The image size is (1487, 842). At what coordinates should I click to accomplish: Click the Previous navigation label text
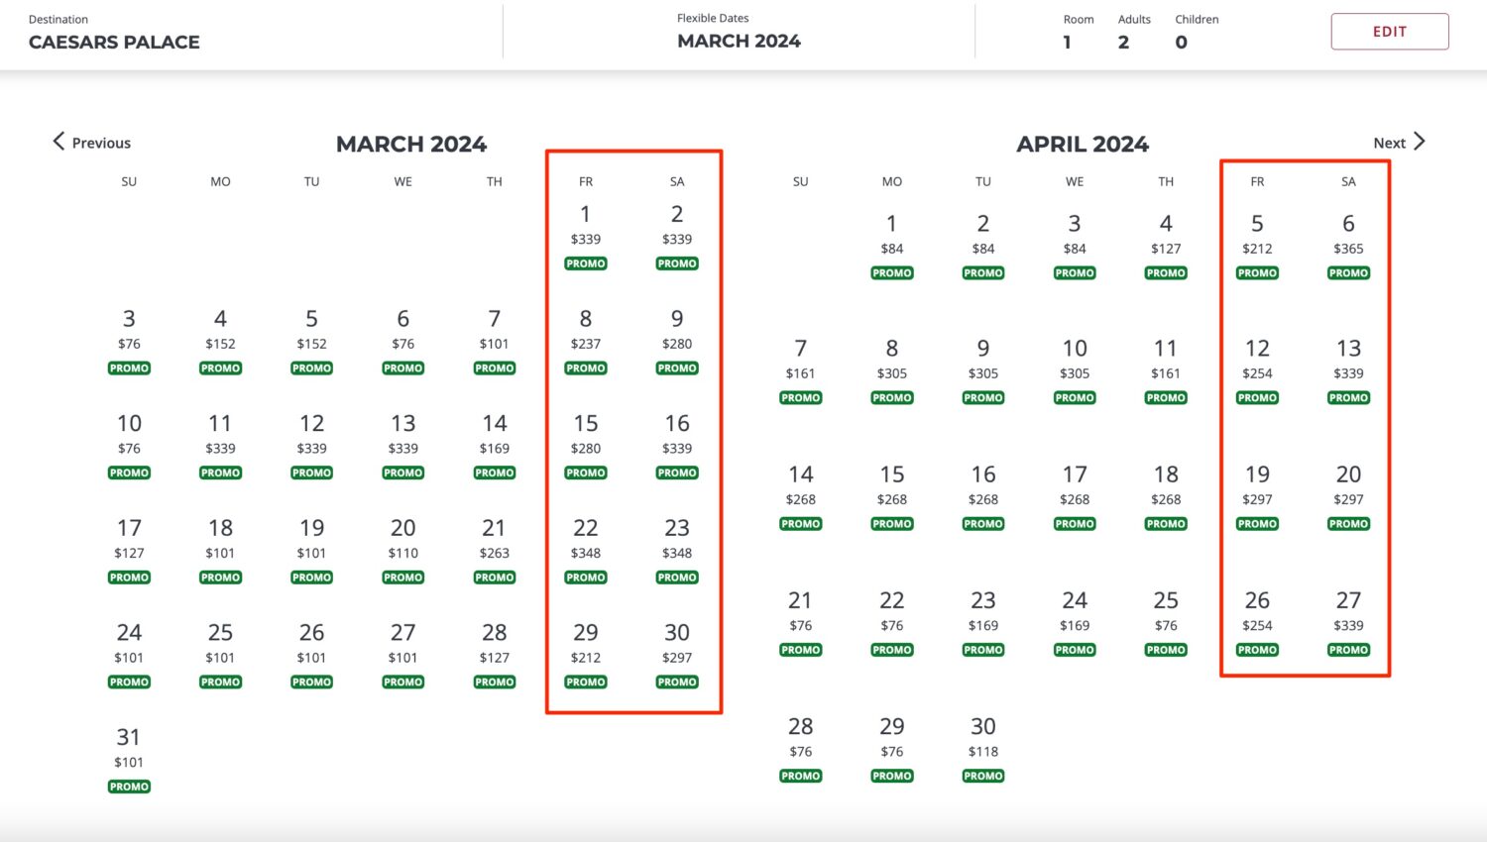click(x=101, y=142)
